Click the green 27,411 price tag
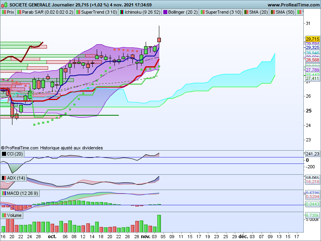 click(313, 78)
